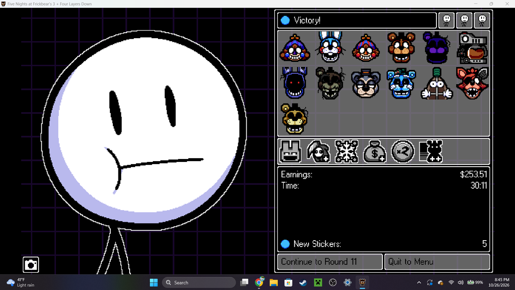Click the Earnings: label
515x290 pixels.
point(297,175)
